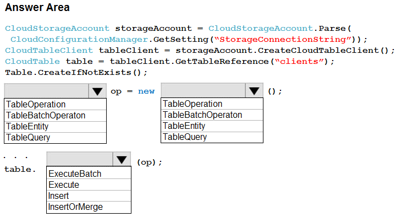The image size is (396, 217).
Task: Select Insert from the method list
Action: 89,196
